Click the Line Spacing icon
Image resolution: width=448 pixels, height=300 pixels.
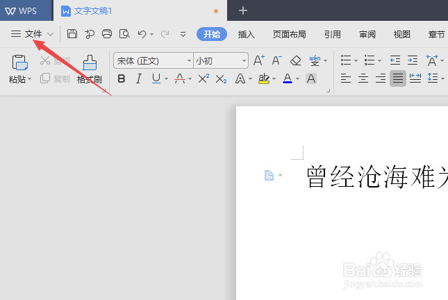[x=433, y=78]
